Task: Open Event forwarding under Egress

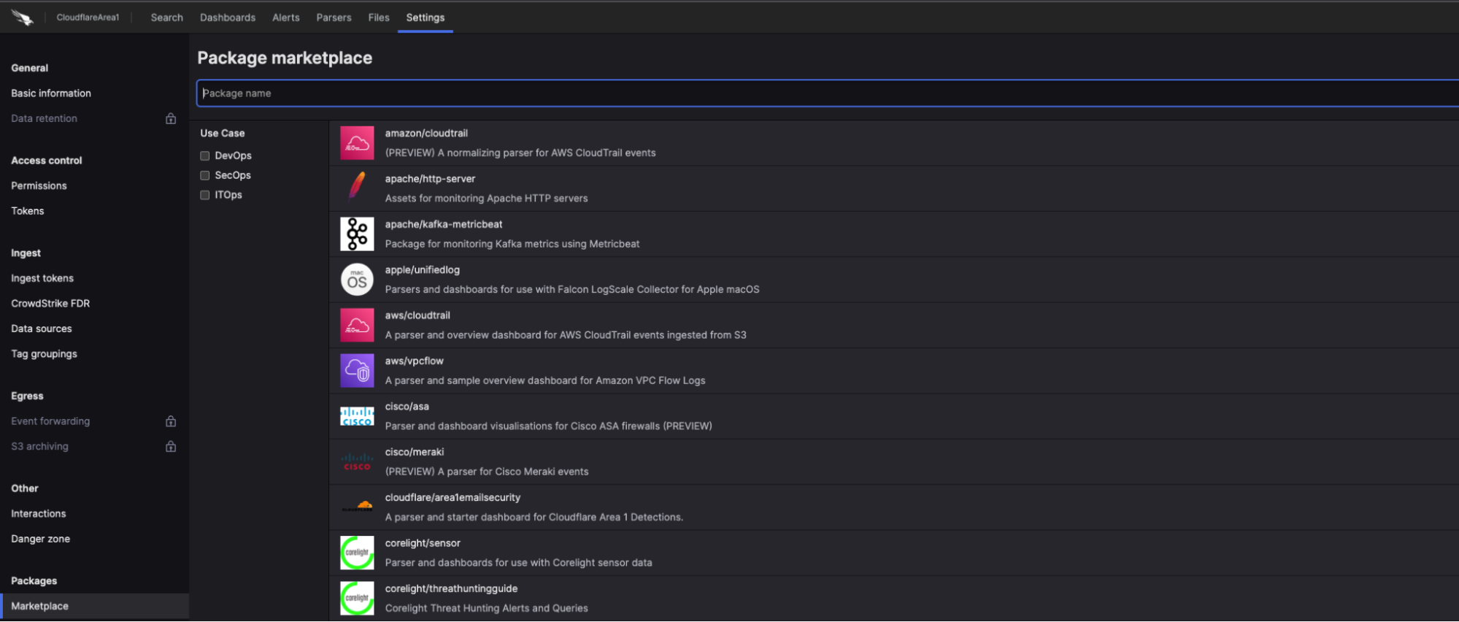Action: click(50, 421)
